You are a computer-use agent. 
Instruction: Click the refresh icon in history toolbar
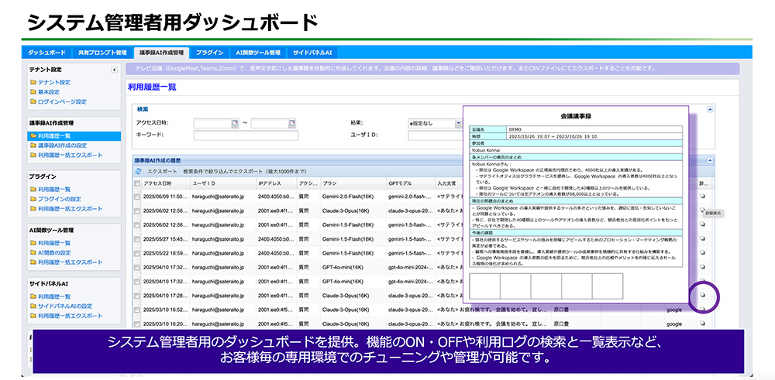(139, 171)
